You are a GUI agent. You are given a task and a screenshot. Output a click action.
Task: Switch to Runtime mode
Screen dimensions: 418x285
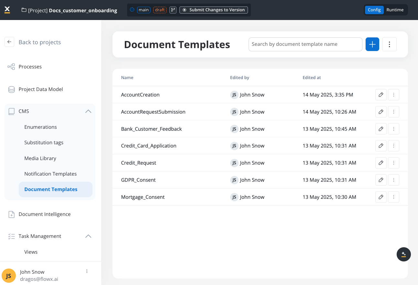(395, 10)
